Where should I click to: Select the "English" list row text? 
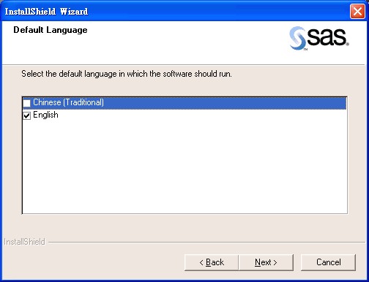click(45, 115)
